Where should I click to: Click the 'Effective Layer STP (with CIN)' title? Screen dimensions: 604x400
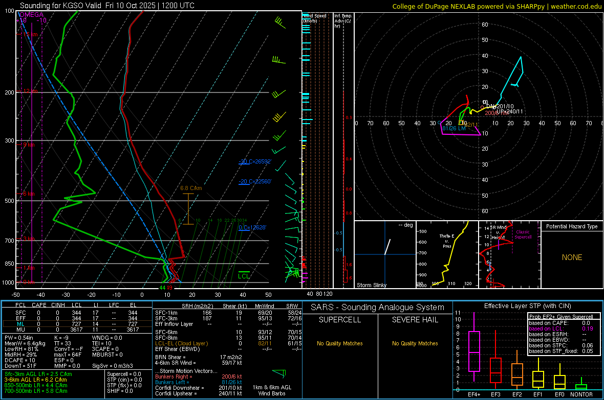[527, 306]
